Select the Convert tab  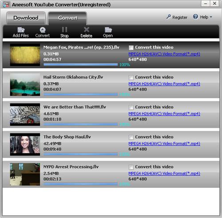point(67,18)
